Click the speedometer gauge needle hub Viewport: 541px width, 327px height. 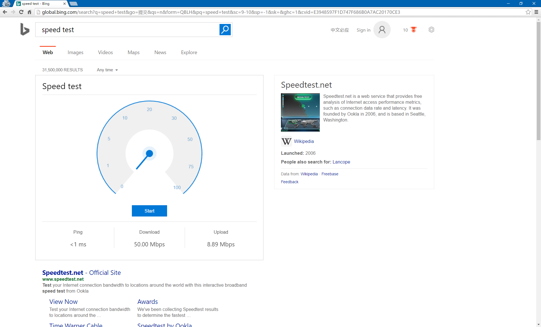pos(149,153)
